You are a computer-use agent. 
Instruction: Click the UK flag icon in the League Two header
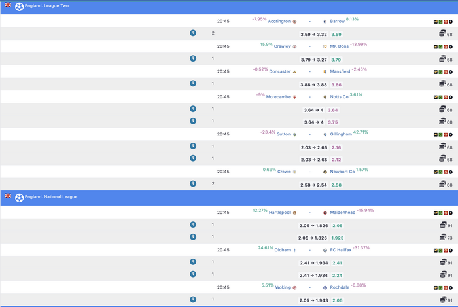pos(8,5)
